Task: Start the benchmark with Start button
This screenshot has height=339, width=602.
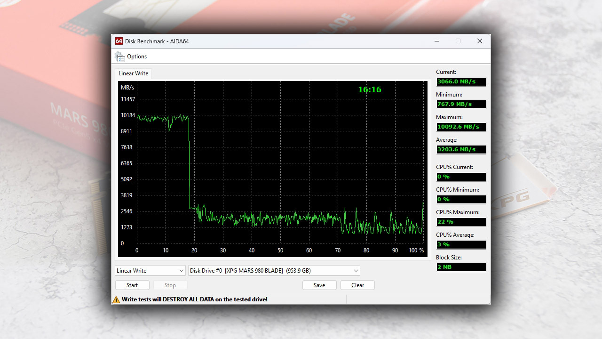Action: tap(132, 285)
